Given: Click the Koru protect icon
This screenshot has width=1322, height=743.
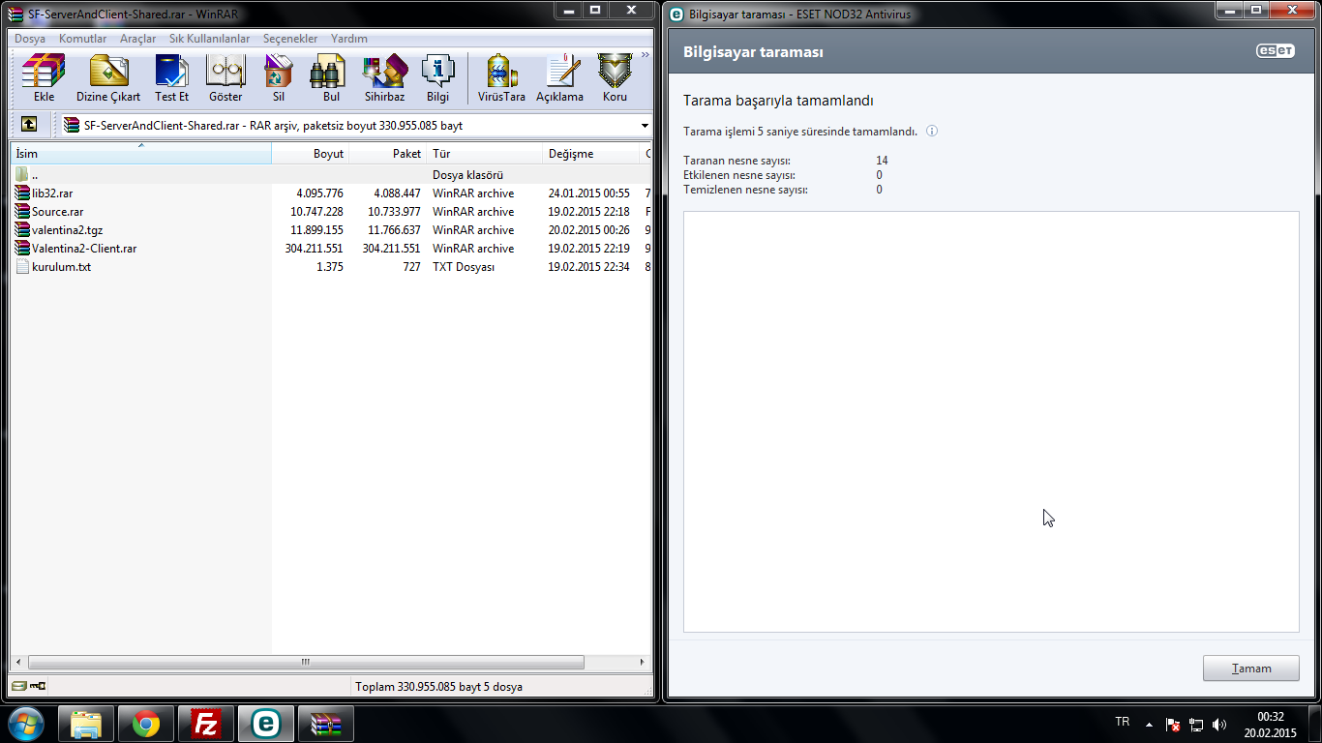Looking at the screenshot, I should coord(615,78).
